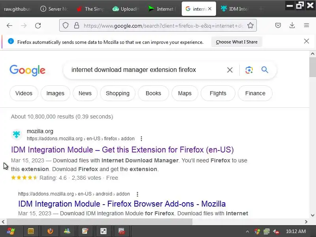Click the Google logo

(x=27, y=70)
